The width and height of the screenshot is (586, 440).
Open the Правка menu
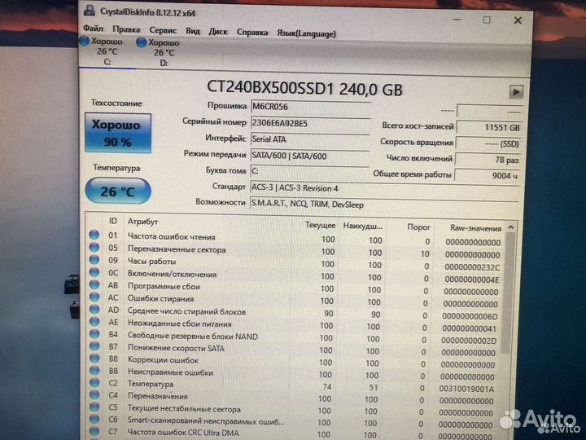tap(126, 29)
